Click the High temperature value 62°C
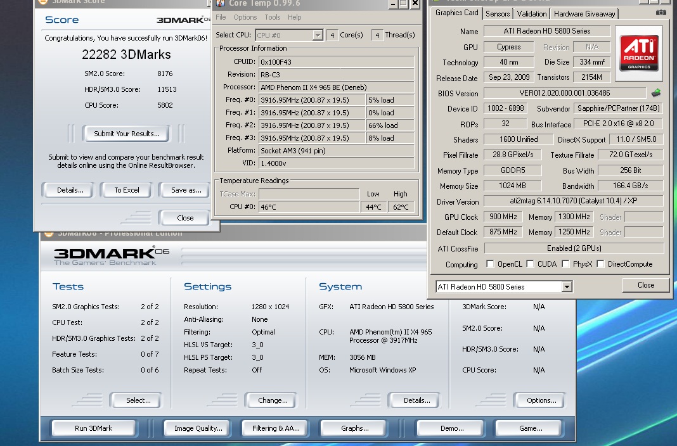Image resolution: width=677 pixels, height=446 pixels. tap(401, 207)
